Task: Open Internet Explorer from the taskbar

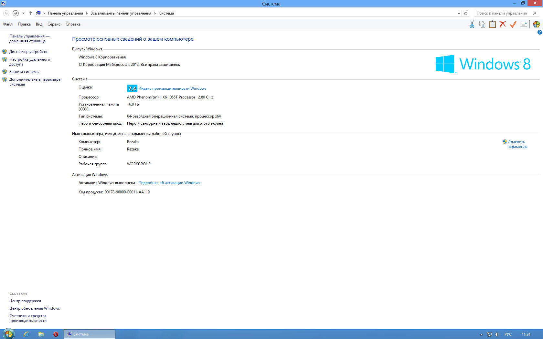Action: coord(26,334)
